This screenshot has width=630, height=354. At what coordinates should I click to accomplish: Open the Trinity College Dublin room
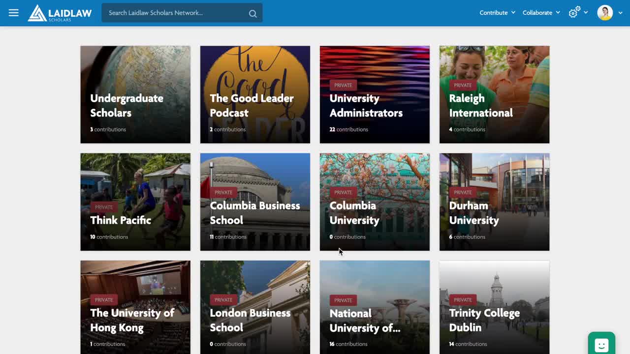494,307
